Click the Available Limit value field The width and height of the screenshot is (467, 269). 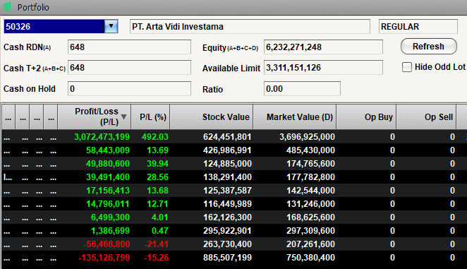(323, 68)
